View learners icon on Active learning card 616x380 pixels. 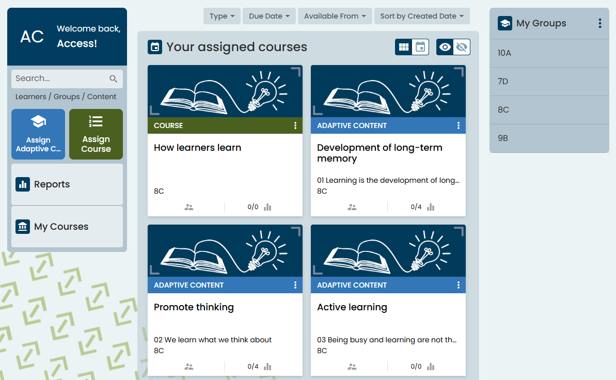[352, 367]
